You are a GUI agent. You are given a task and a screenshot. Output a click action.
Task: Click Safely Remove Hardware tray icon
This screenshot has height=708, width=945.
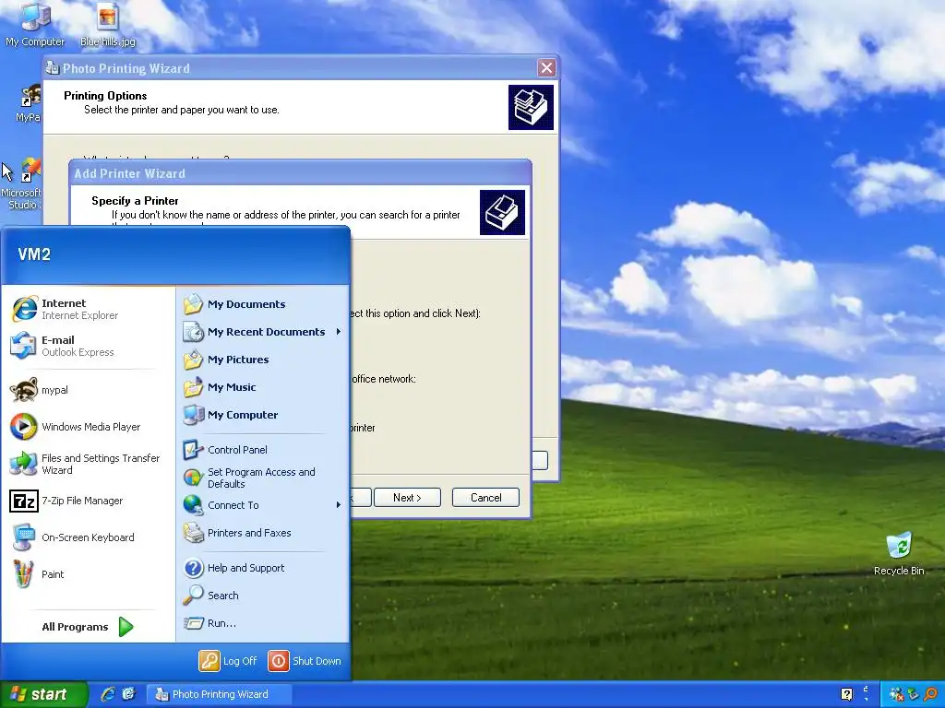(x=913, y=694)
